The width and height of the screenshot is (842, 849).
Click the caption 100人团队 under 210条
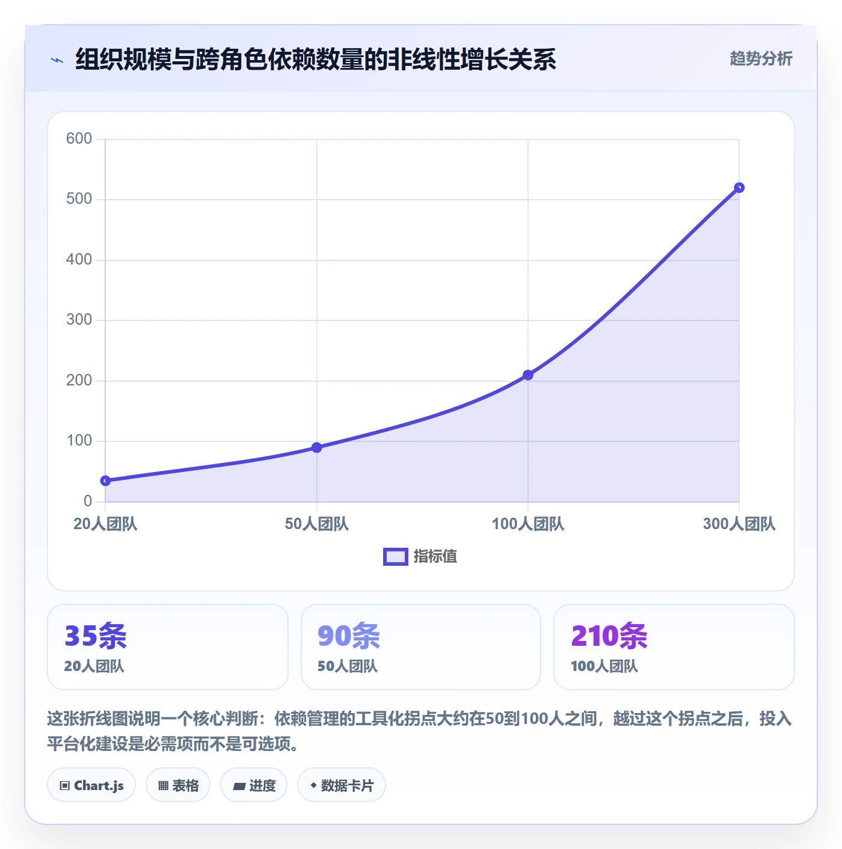[604, 666]
